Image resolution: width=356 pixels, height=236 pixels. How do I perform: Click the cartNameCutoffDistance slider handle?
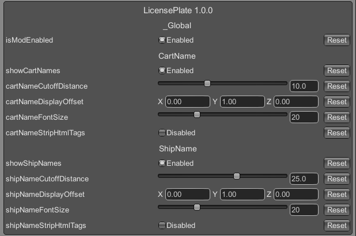[x=207, y=83]
